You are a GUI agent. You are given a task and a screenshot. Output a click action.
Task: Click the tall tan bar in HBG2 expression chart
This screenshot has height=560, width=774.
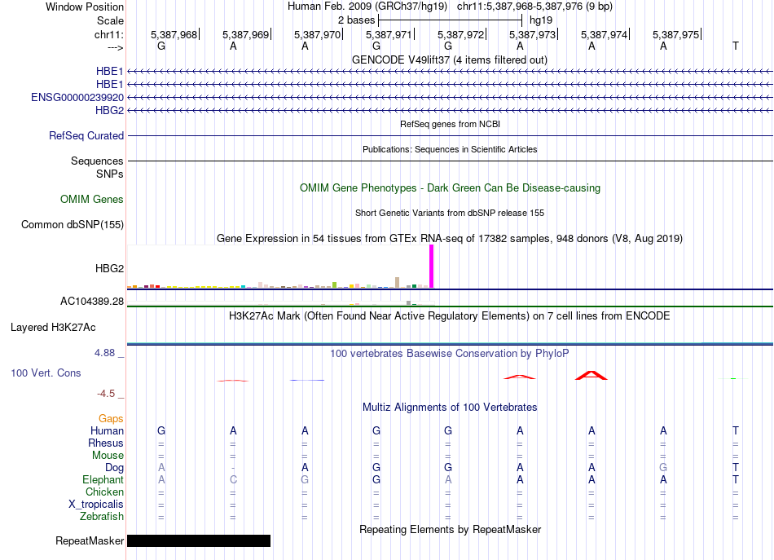tap(398, 283)
